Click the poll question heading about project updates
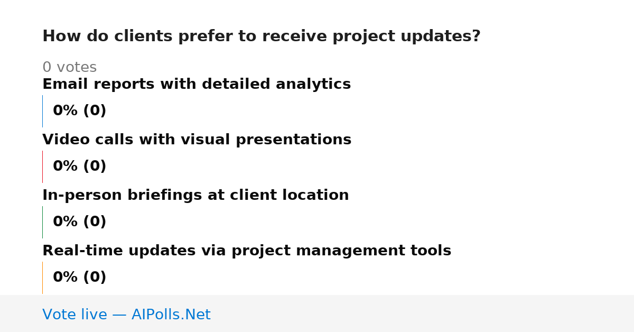This screenshot has height=332, width=634. (x=262, y=36)
